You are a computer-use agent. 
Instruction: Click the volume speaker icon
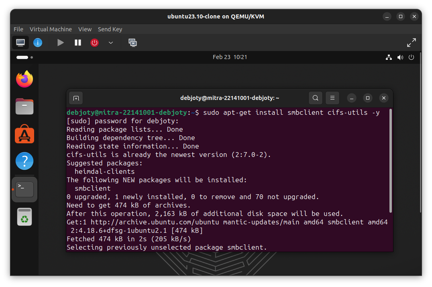tap(400, 57)
